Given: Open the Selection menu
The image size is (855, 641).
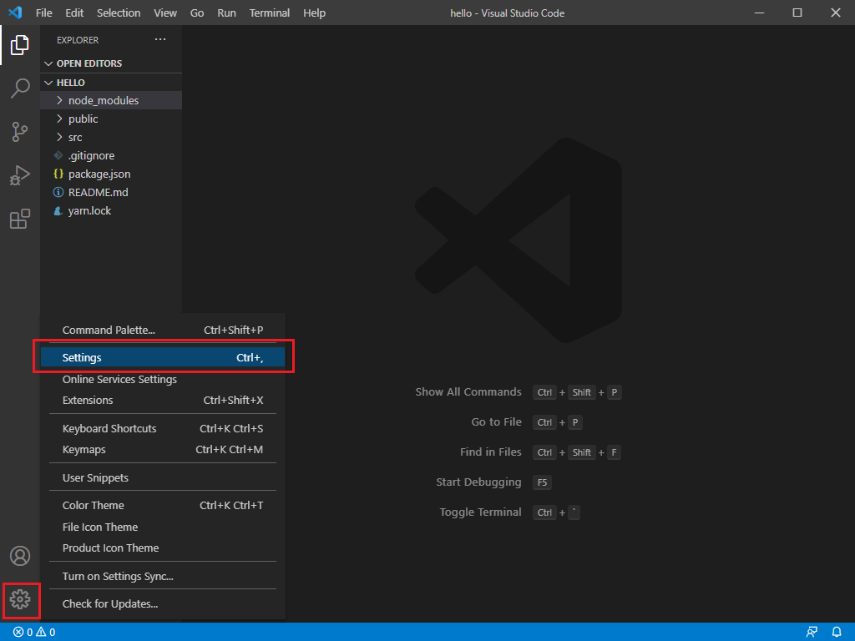Looking at the screenshot, I should tap(119, 13).
